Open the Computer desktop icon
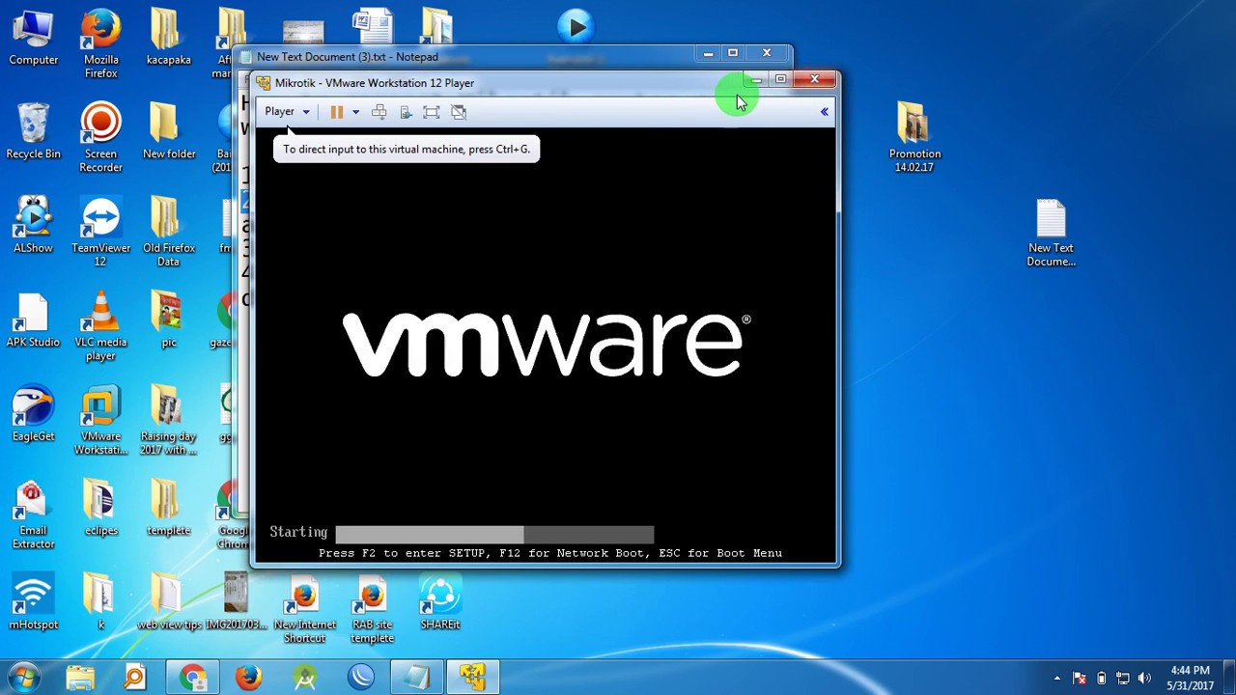1236x695 pixels. pyautogui.click(x=33, y=39)
